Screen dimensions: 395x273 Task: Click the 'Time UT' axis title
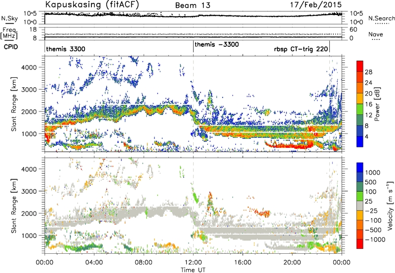193,270
